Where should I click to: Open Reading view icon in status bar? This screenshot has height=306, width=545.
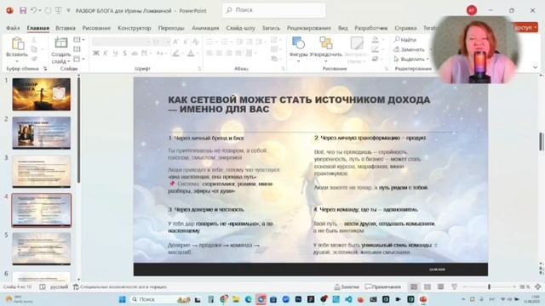(441, 287)
